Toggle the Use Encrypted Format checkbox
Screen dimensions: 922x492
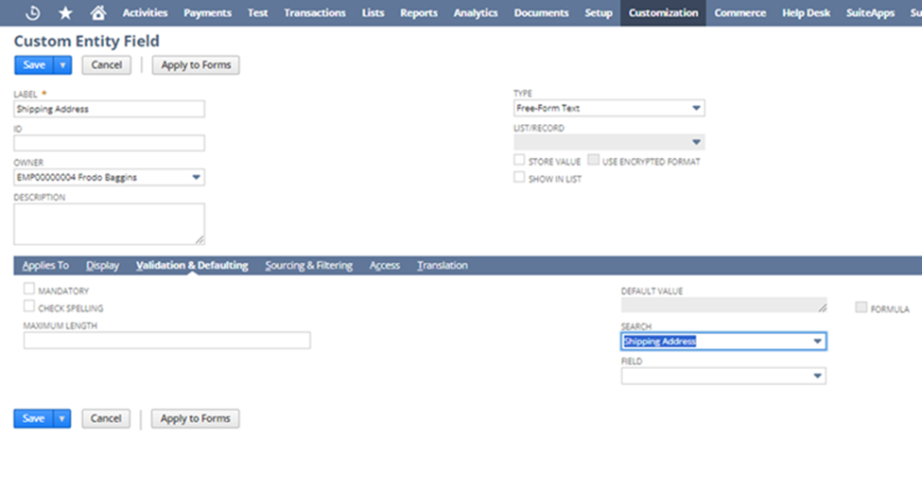point(593,160)
